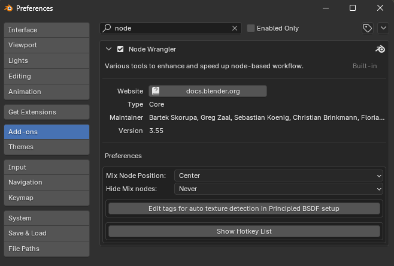
Task: Switch to the Themes tab
Action: [47, 147]
